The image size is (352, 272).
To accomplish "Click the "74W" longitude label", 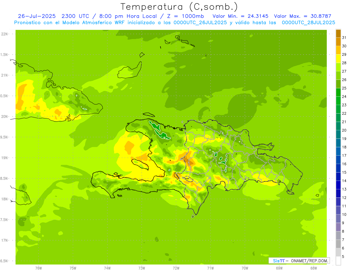I will (107, 268).
